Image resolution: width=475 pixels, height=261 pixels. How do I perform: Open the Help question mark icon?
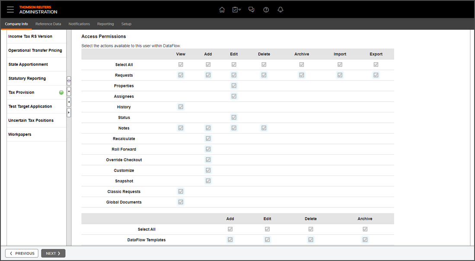266,10
